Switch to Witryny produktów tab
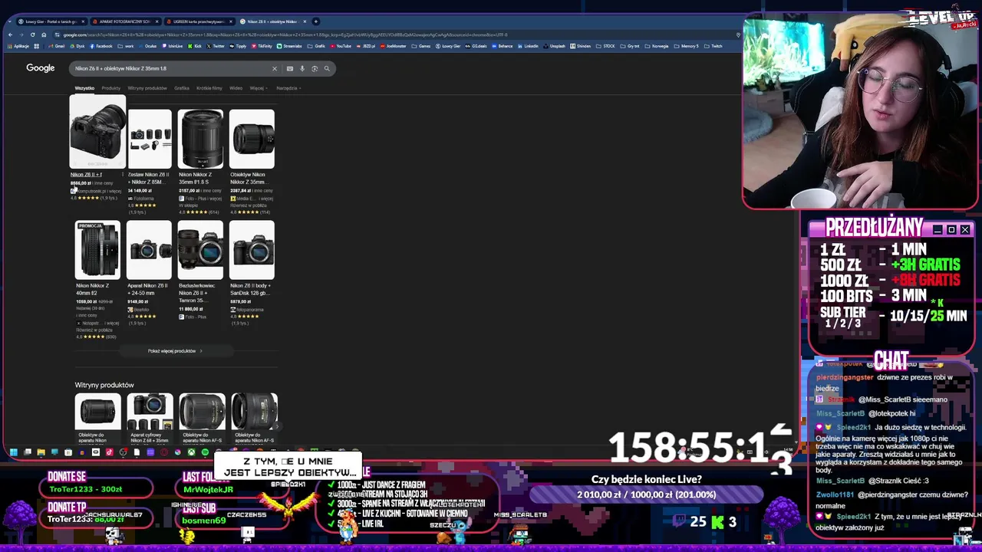 (x=147, y=88)
